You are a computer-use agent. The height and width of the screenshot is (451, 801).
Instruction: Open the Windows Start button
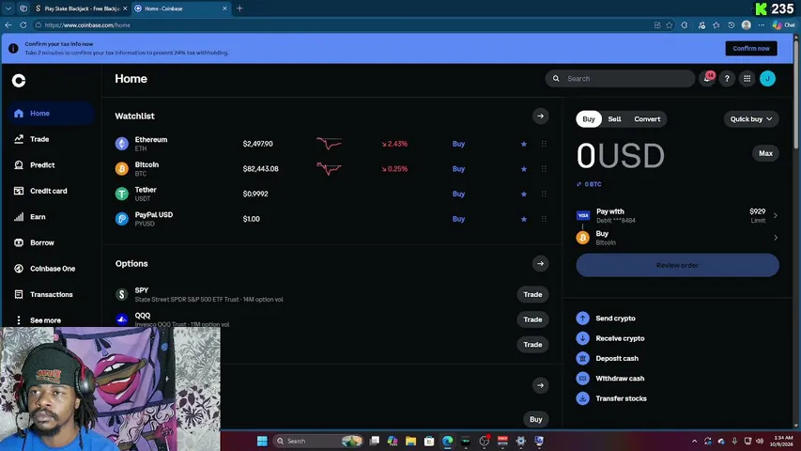pyautogui.click(x=262, y=441)
